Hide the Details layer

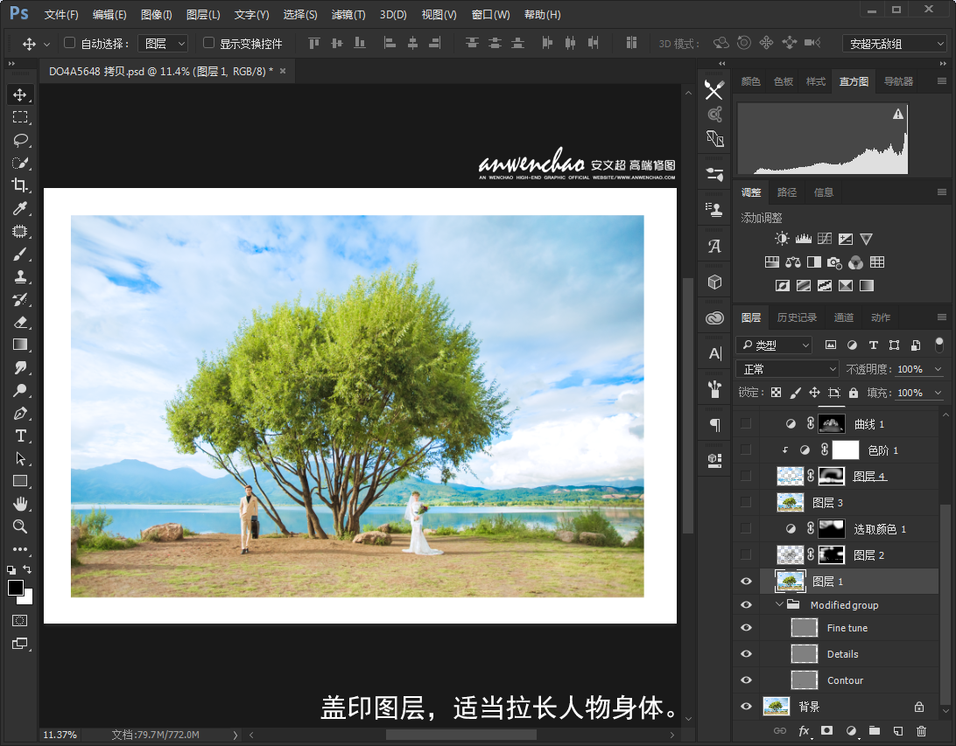pos(746,654)
